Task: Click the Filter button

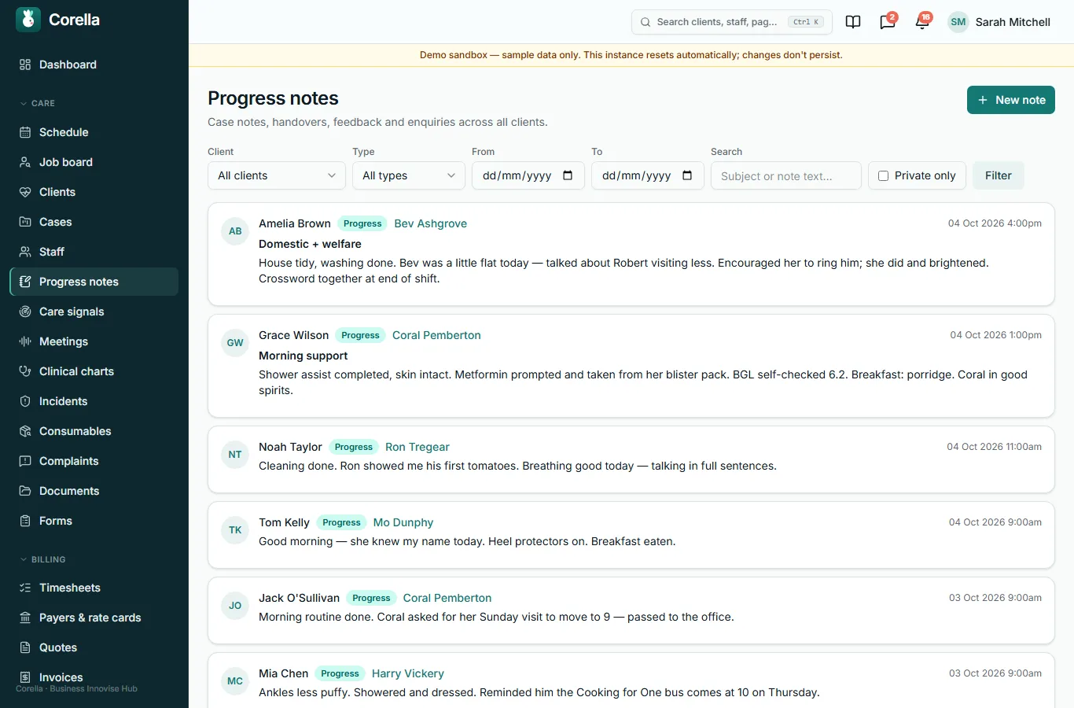Action: tap(999, 175)
